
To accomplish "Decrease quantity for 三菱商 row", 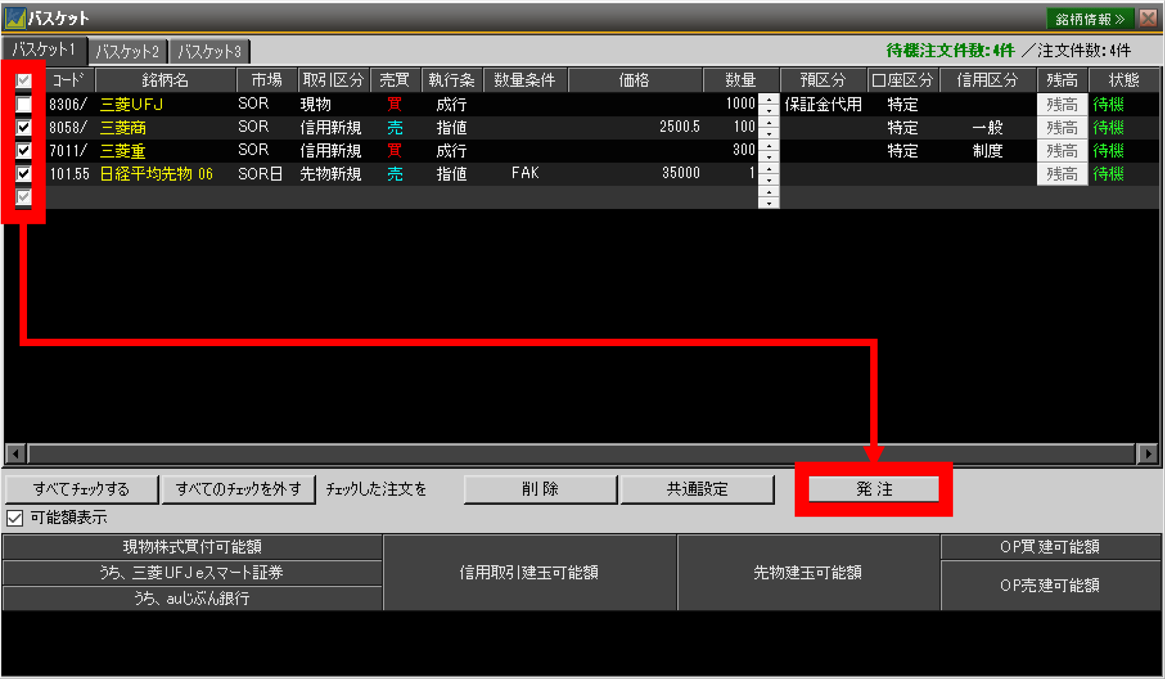I will point(769,133).
